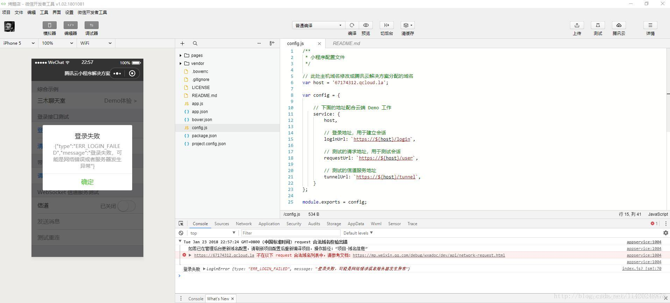Search files using magnifier icon
670x303 pixels.
[195, 43]
